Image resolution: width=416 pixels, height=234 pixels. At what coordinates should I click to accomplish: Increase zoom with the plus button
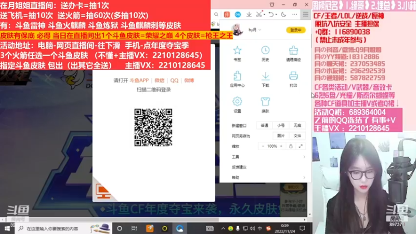[281, 146]
